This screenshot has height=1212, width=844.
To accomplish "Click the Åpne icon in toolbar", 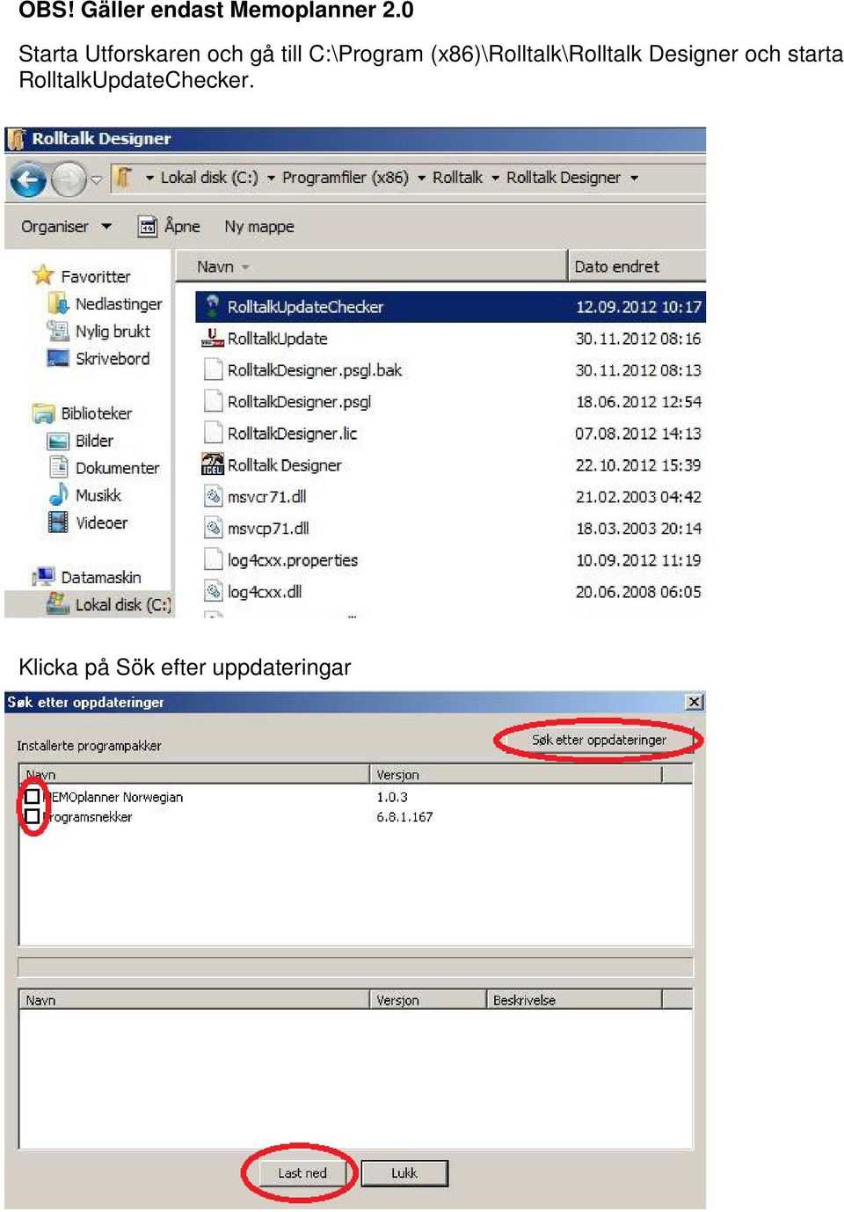I will pos(148,227).
